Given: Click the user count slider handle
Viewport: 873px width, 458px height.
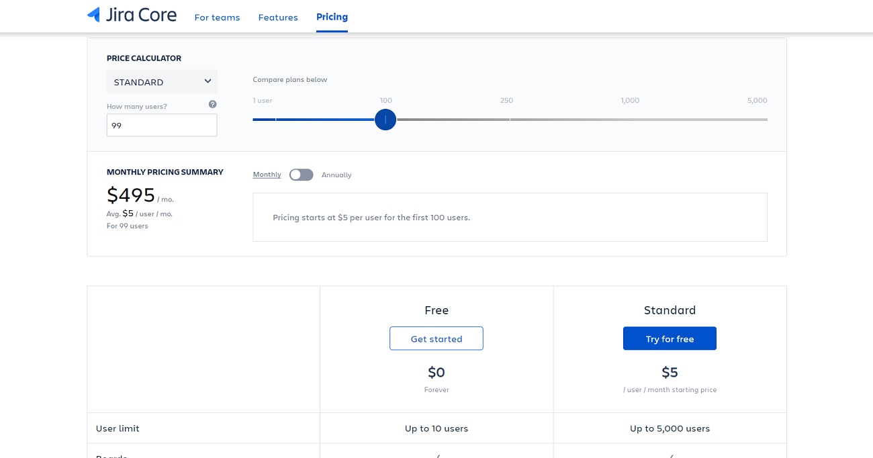Looking at the screenshot, I should (x=385, y=120).
